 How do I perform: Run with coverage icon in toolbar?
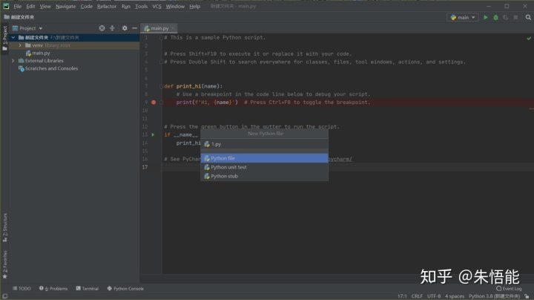[506, 17]
